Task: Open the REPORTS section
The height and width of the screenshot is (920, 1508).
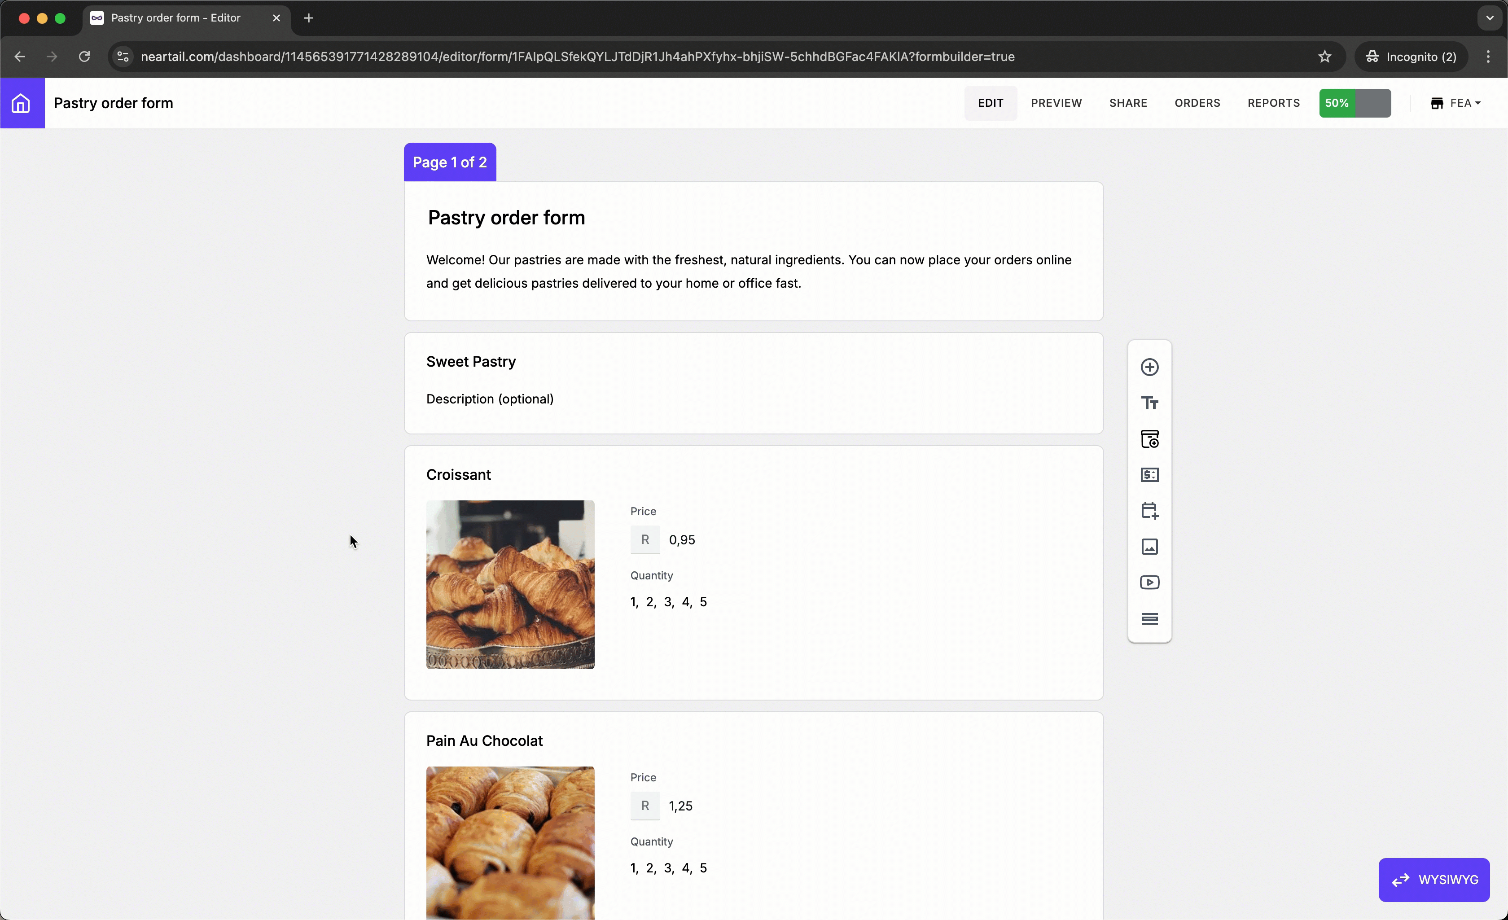Action: tap(1273, 104)
